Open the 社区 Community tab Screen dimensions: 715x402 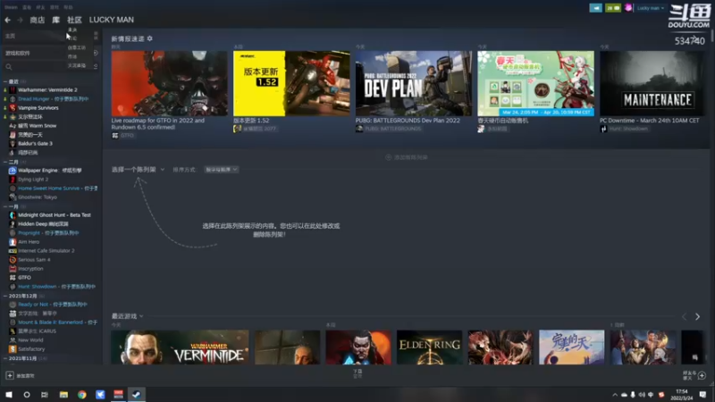[74, 20]
